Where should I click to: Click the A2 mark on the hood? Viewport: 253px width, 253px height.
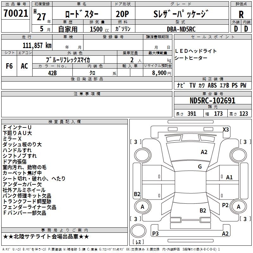click(x=204, y=152)
